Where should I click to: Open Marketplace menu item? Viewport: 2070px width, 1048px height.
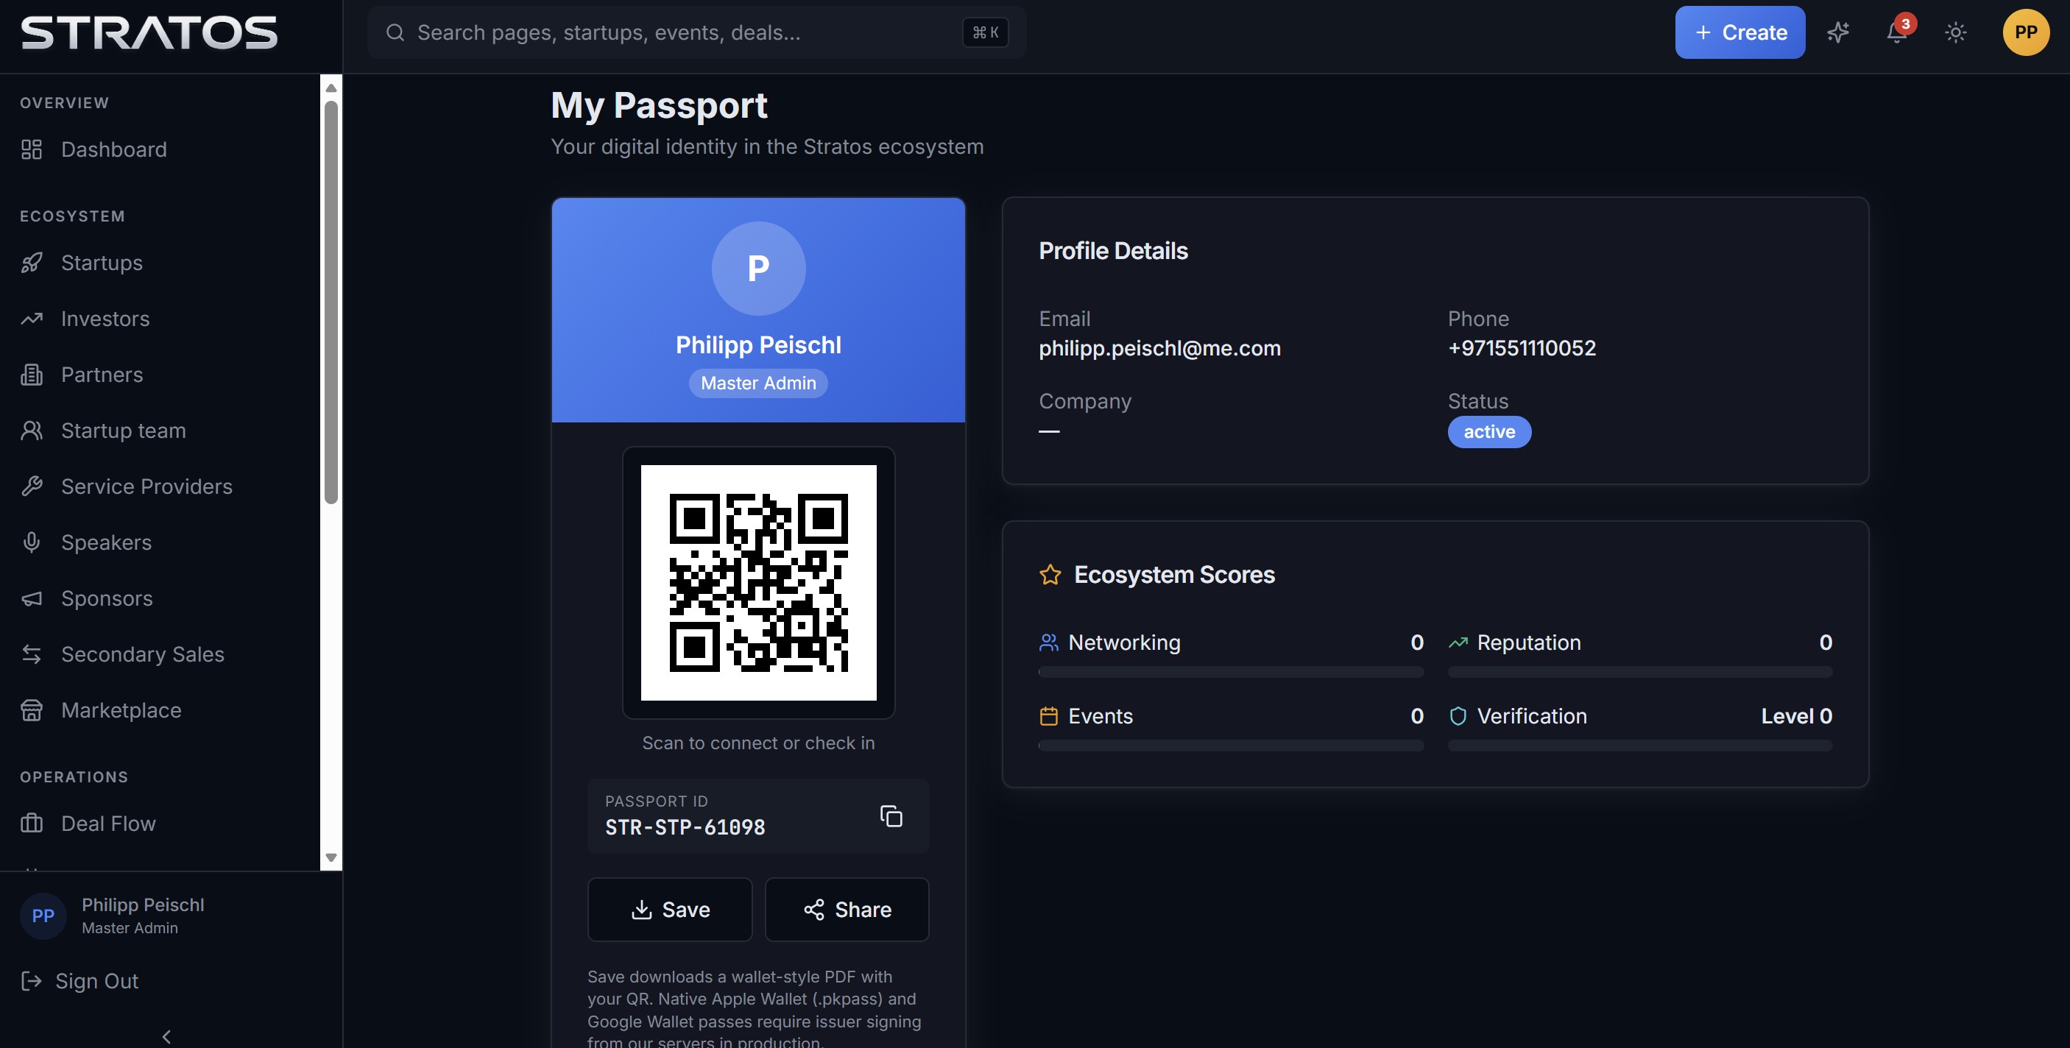(160, 710)
